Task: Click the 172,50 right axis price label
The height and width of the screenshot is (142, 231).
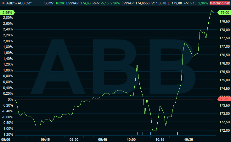Action: tap(224, 122)
